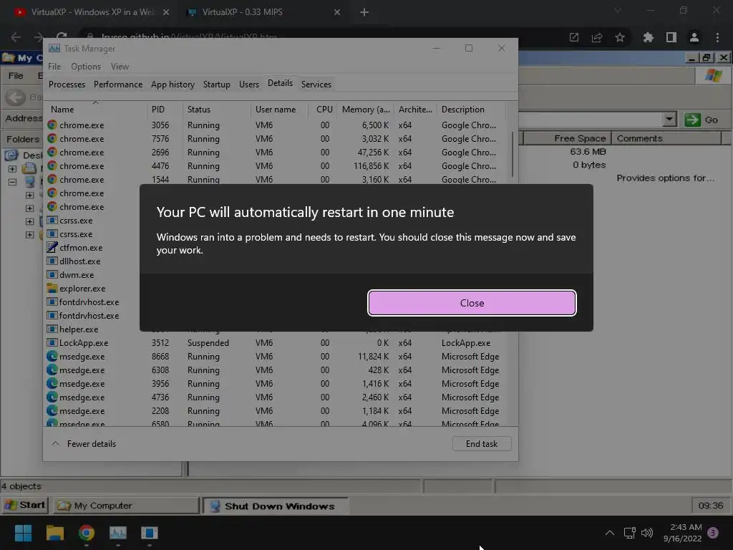Viewport: 733px width, 550px height.
Task: Click msedge.exe icon for PID 8668
Action: pyautogui.click(x=52, y=357)
